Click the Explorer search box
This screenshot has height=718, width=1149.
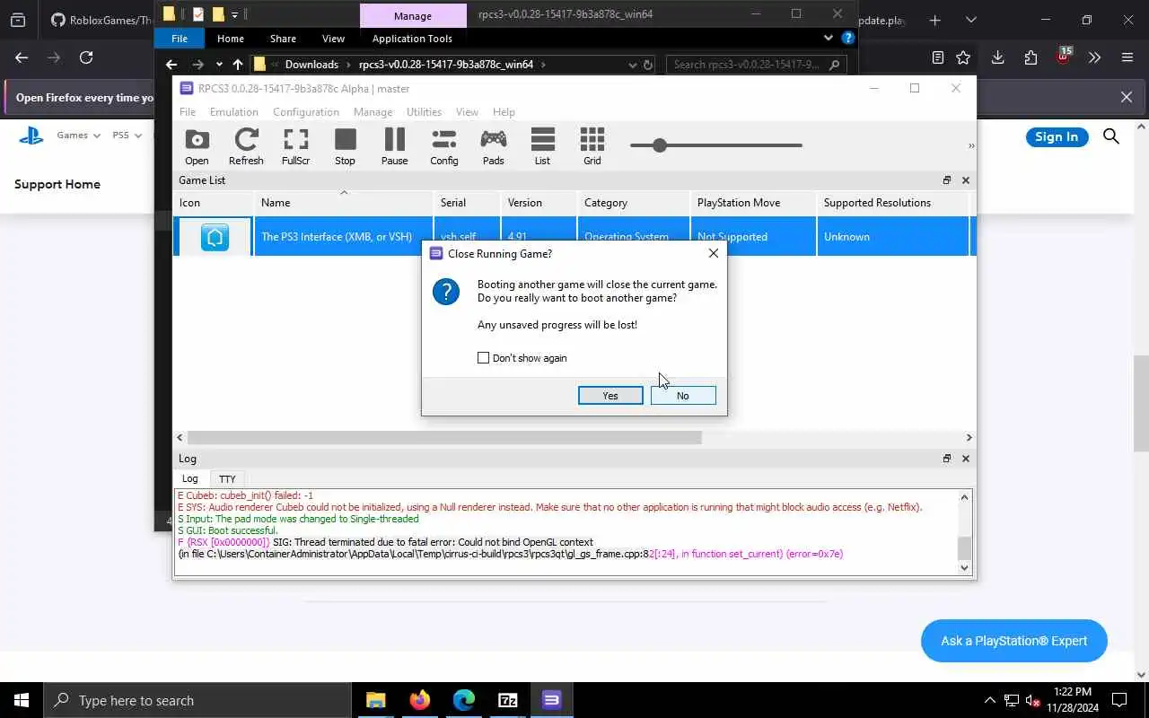[x=757, y=65]
